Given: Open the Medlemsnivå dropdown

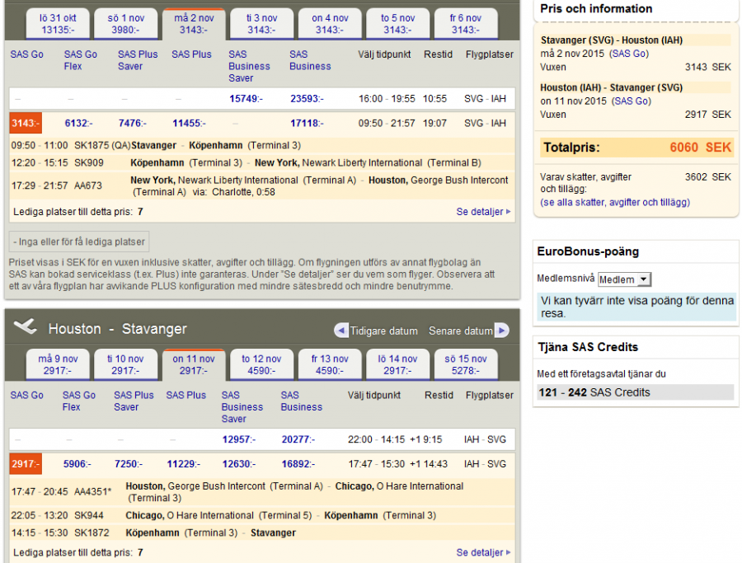Looking at the screenshot, I should 624,279.
